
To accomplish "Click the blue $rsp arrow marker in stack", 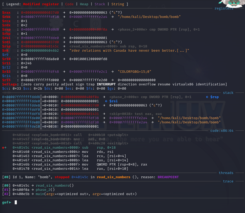I will tap(212, 97).
